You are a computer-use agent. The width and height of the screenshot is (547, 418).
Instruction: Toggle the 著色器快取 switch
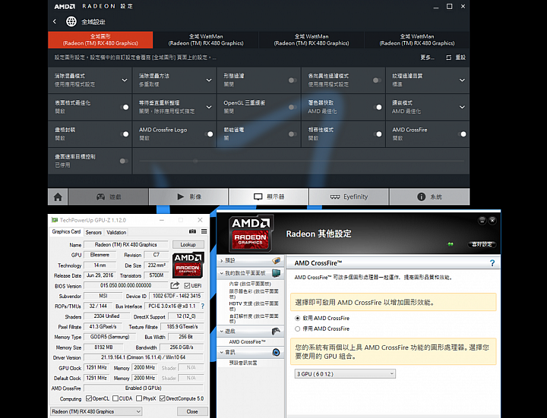click(x=377, y=107)
